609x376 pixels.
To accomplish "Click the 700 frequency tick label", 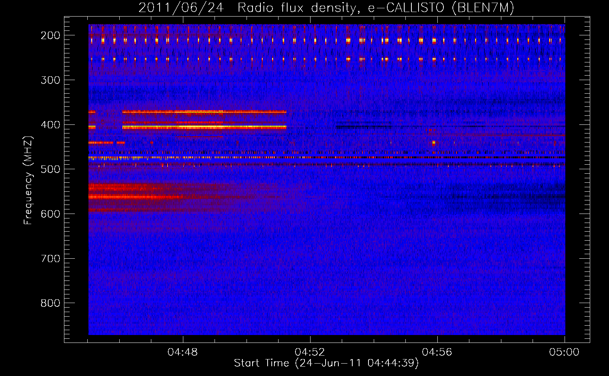I will coord(50,259).
